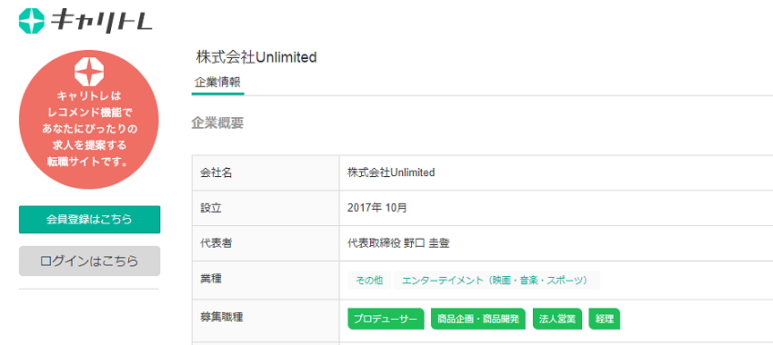Image resolution: width=773 pixels, height=345 pixels.
Task: Click the 会社名 row label
Action: coord(216,172)
